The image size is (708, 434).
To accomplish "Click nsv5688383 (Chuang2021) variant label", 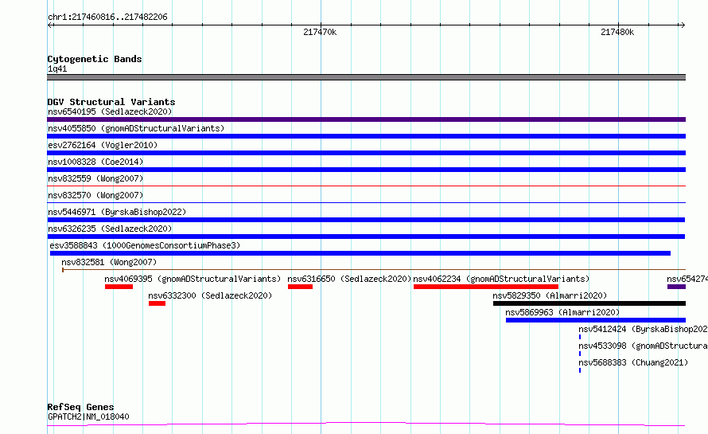I will (x=633, y=362).
